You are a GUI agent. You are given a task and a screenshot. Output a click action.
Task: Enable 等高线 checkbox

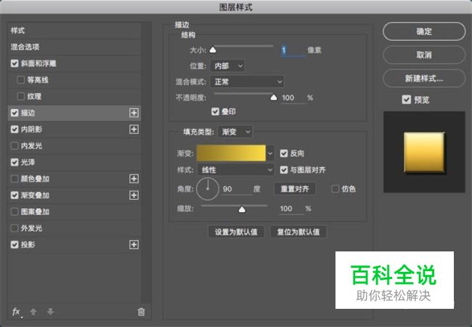[21, 80]
